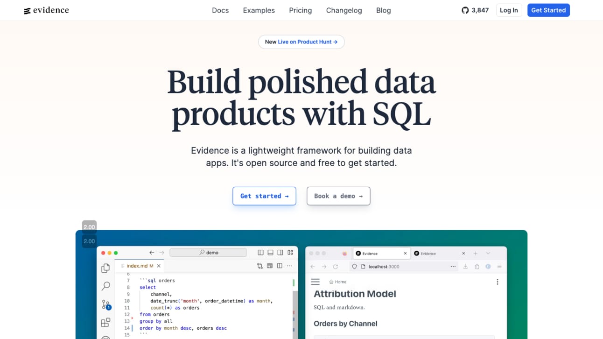Click the blue info circle icon in browser toolbar

[488, 267]
